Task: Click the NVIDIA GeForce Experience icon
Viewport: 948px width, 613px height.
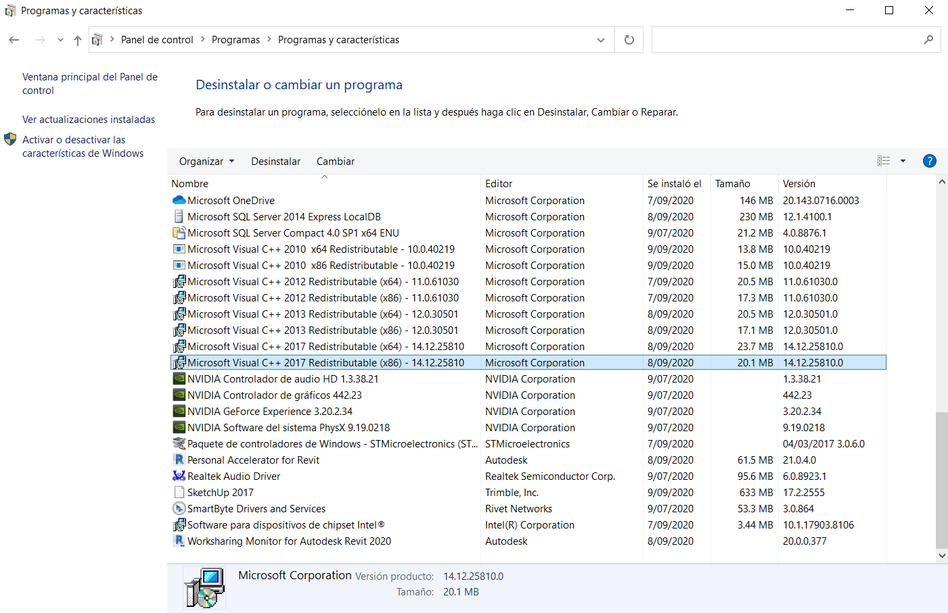Action: [x=179, y=412]
